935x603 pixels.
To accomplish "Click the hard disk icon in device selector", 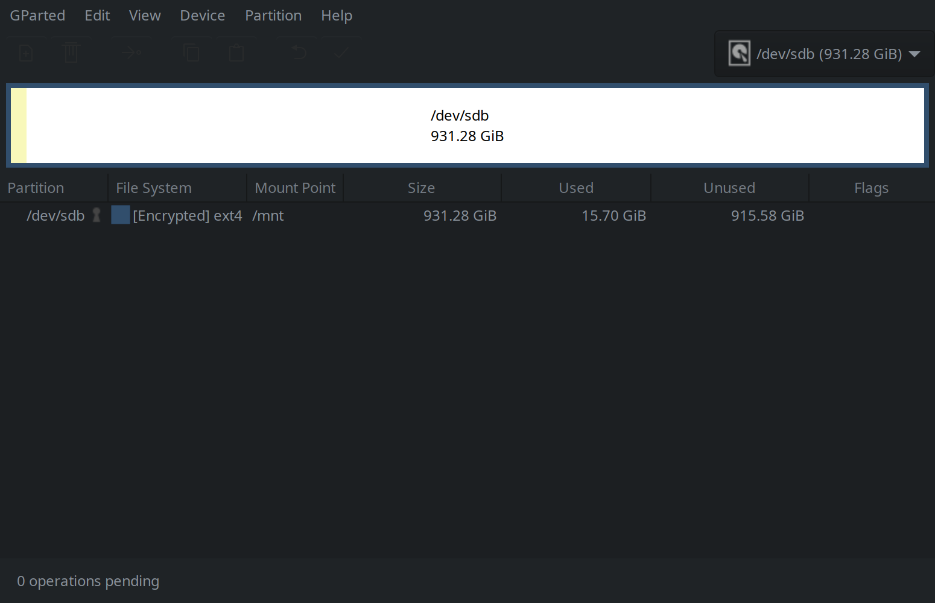I will point(739,54).
